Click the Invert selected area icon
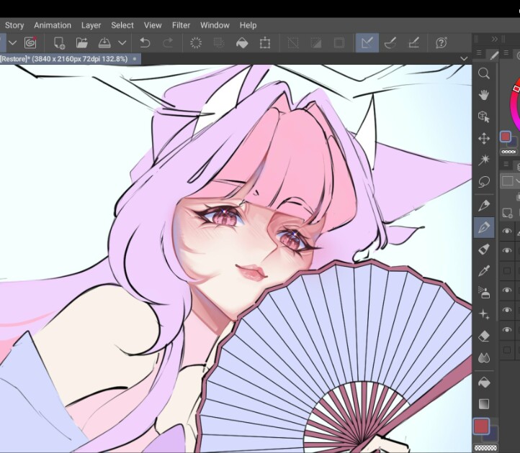This screenshot has width=520, height=453. click(x=316, y=42)
